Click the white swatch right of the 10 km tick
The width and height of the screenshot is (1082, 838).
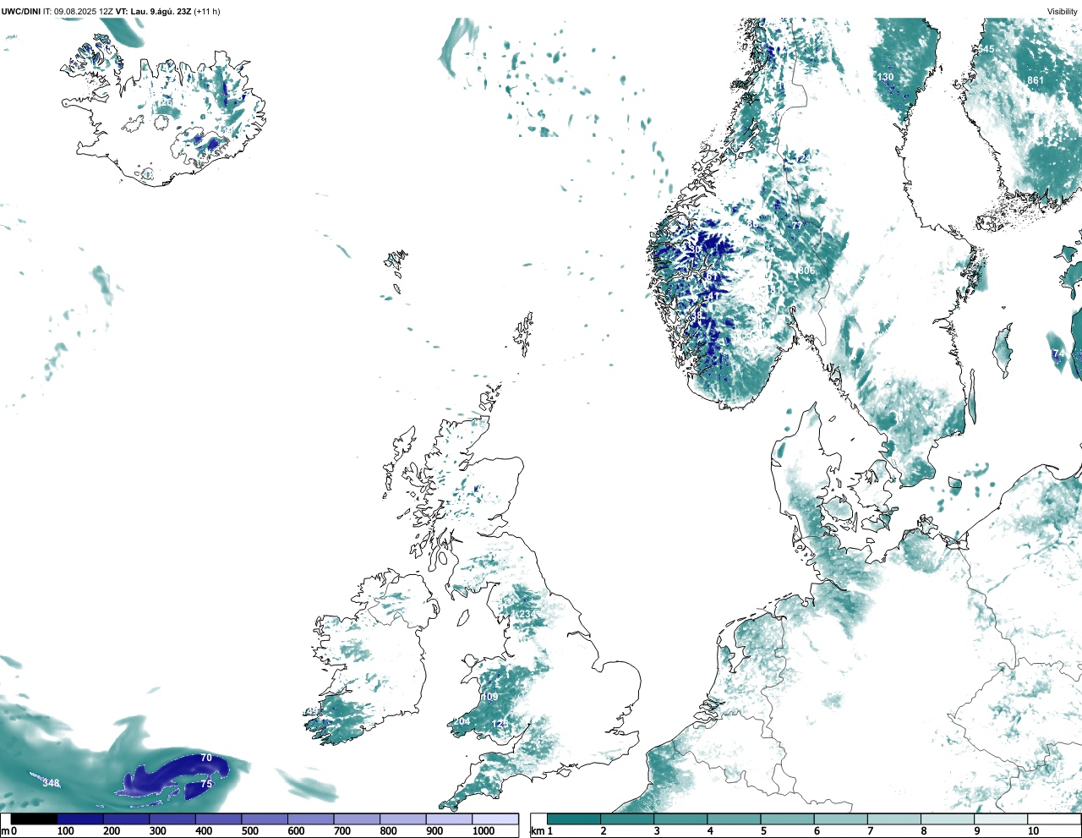click(x=1054, y=819)
